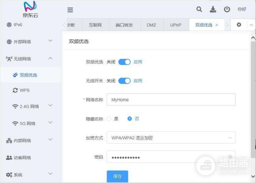Select 是 for 隐藏名称
The width and height of the screenshot is (256, 183).
(109, 119)
